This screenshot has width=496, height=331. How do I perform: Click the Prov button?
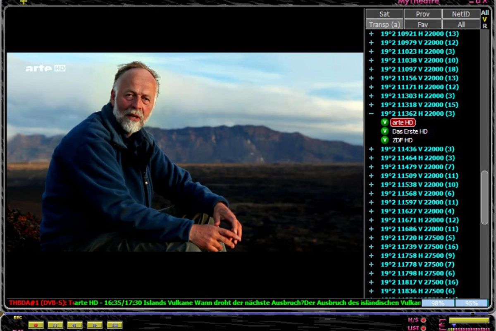tap(422, 14)
